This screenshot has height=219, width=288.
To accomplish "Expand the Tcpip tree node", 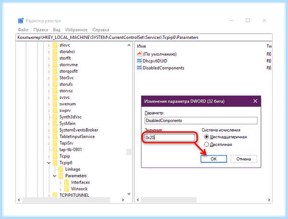I will (x=49, y=157).
